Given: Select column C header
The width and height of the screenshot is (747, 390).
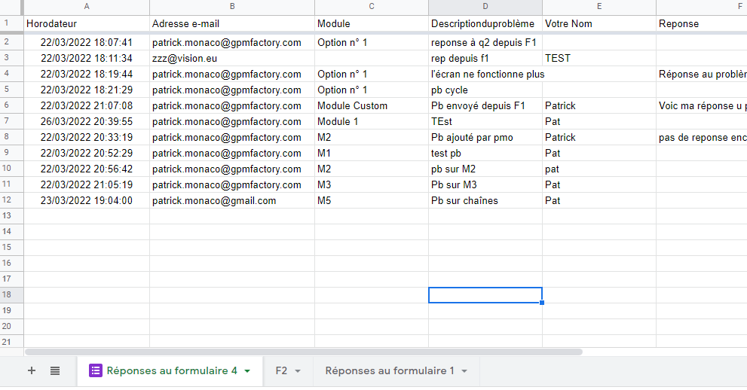Looking at the screenshot, I should coord(372,6).
